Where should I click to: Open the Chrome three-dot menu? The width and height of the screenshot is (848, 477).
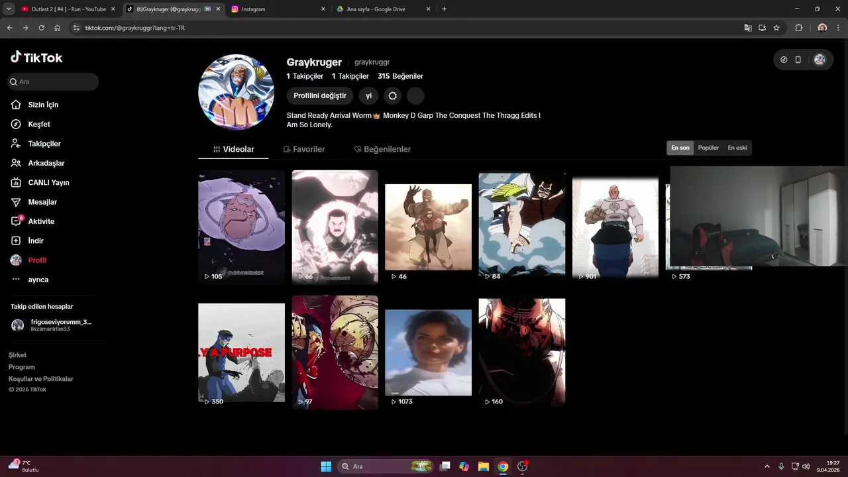(x=839, y=28)
